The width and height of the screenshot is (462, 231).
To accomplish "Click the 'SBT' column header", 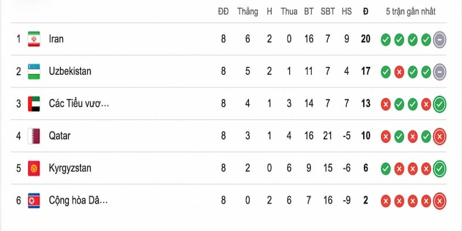I will [x=327, y=12].
